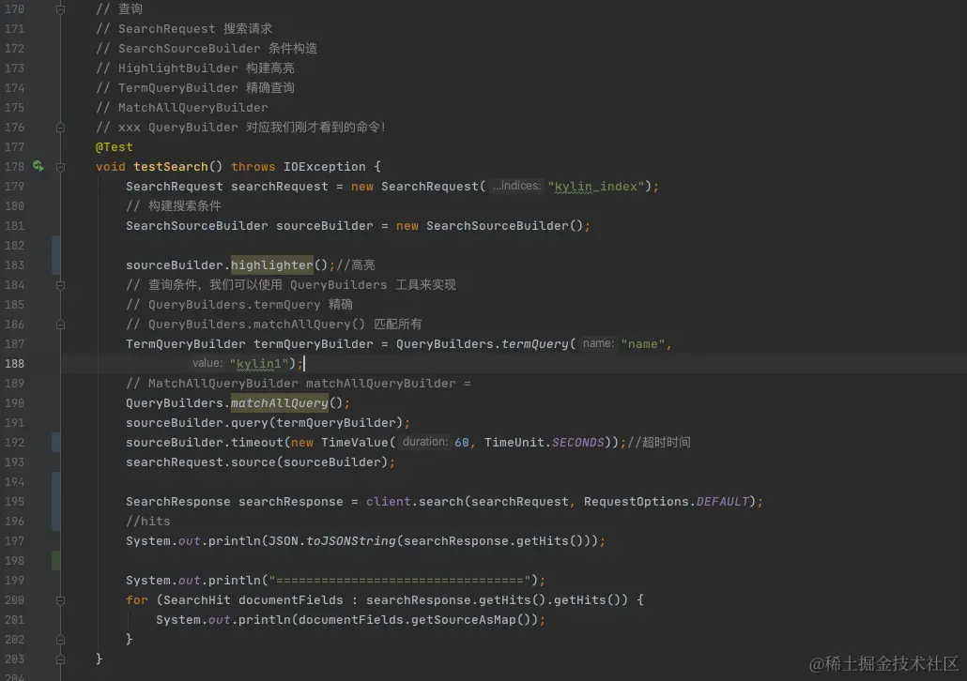Click the @Test annotation
The height and width of the screenshot is (681, 967).
[x=115, y=146]
